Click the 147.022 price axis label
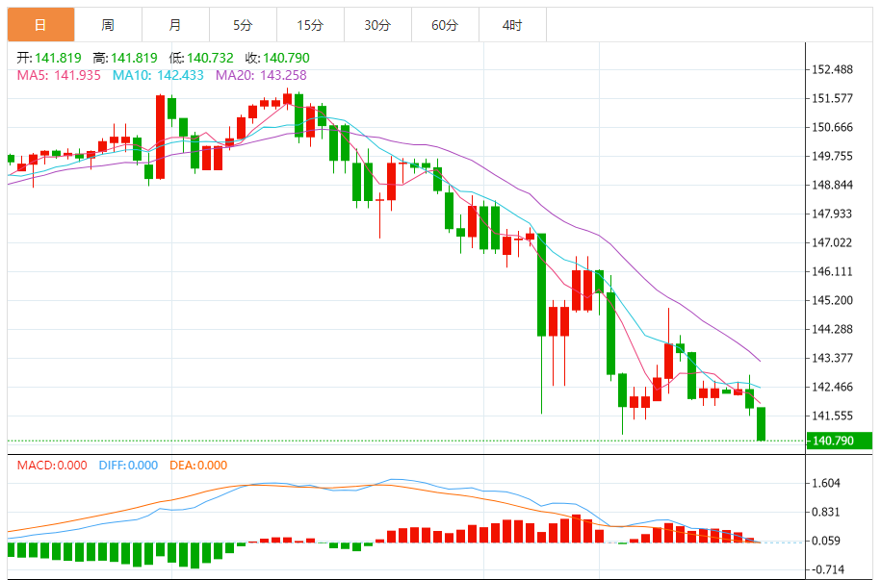Screen dimensions: 881x580 point(832,242)
